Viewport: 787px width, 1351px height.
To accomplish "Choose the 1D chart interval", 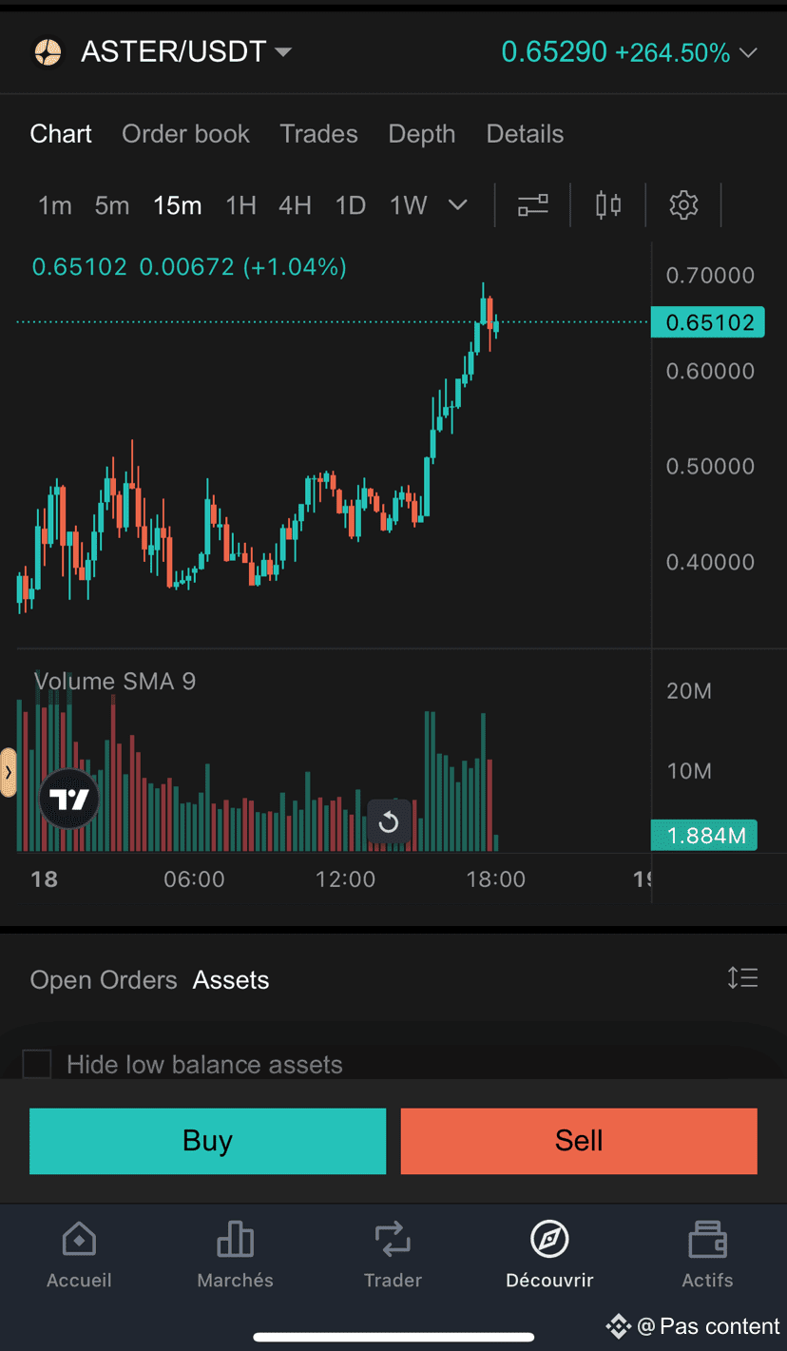I will [x=350, y=205].
